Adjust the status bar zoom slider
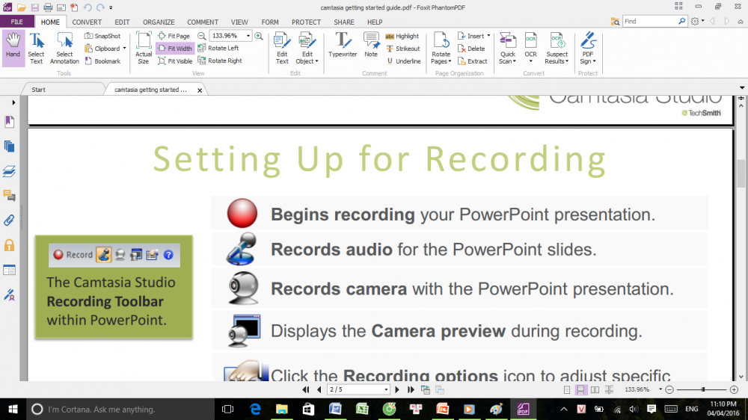 pos(703,389)
